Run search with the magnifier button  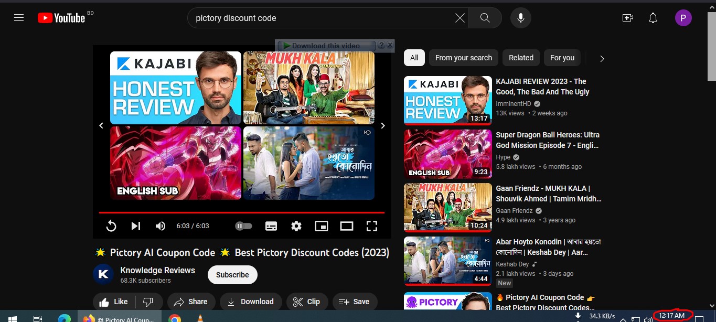485,18
